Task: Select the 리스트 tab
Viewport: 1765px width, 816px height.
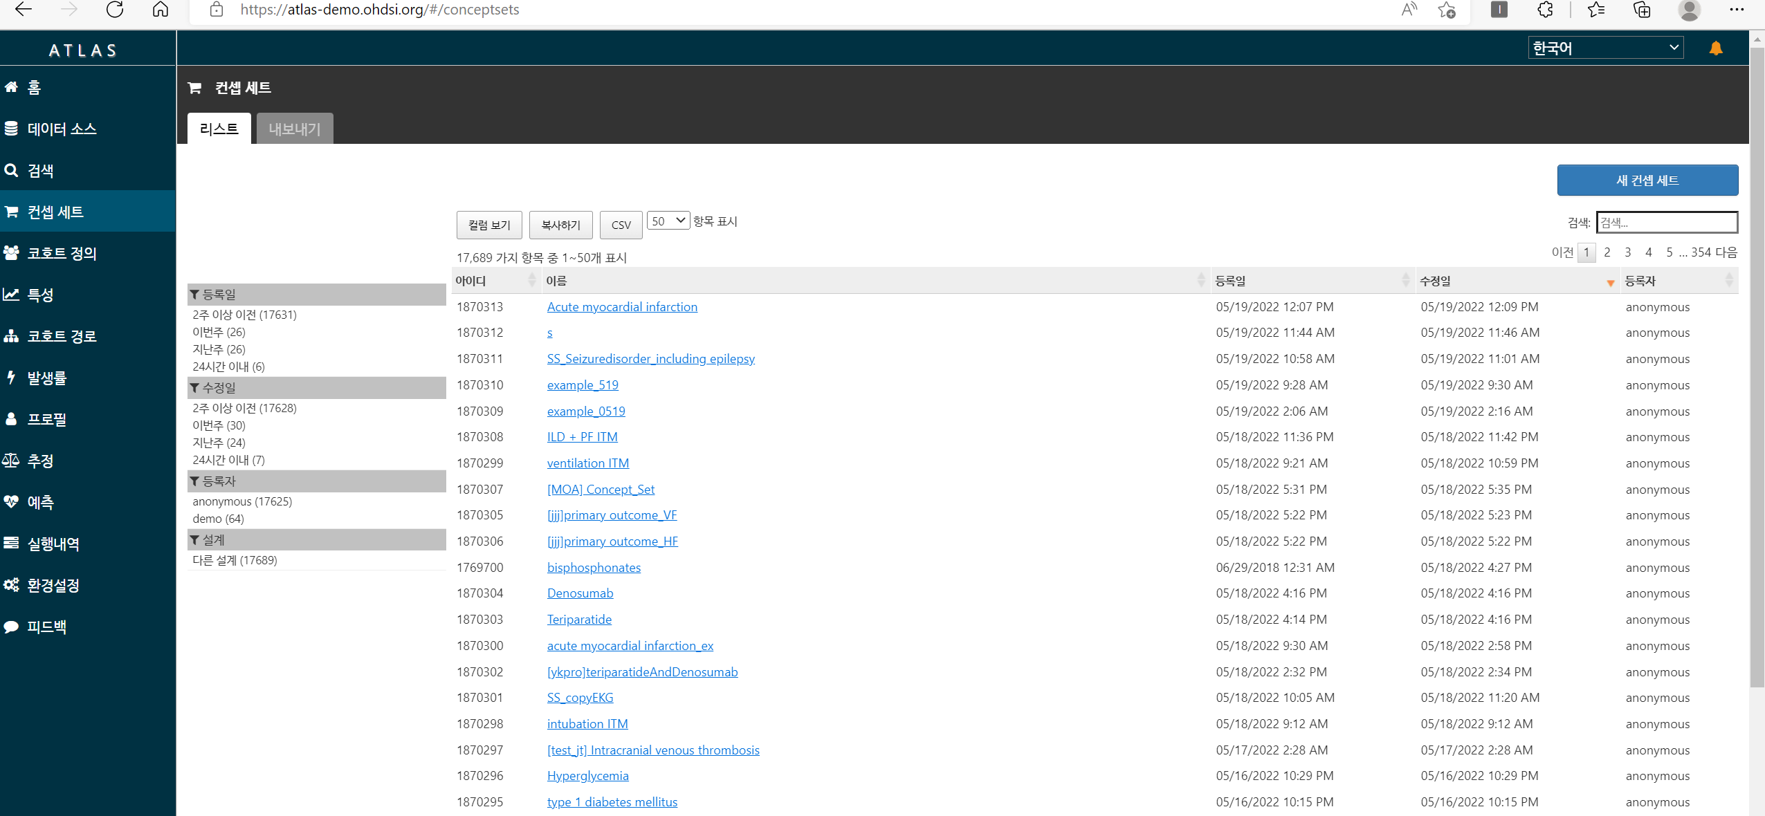Action: point(219,129)
